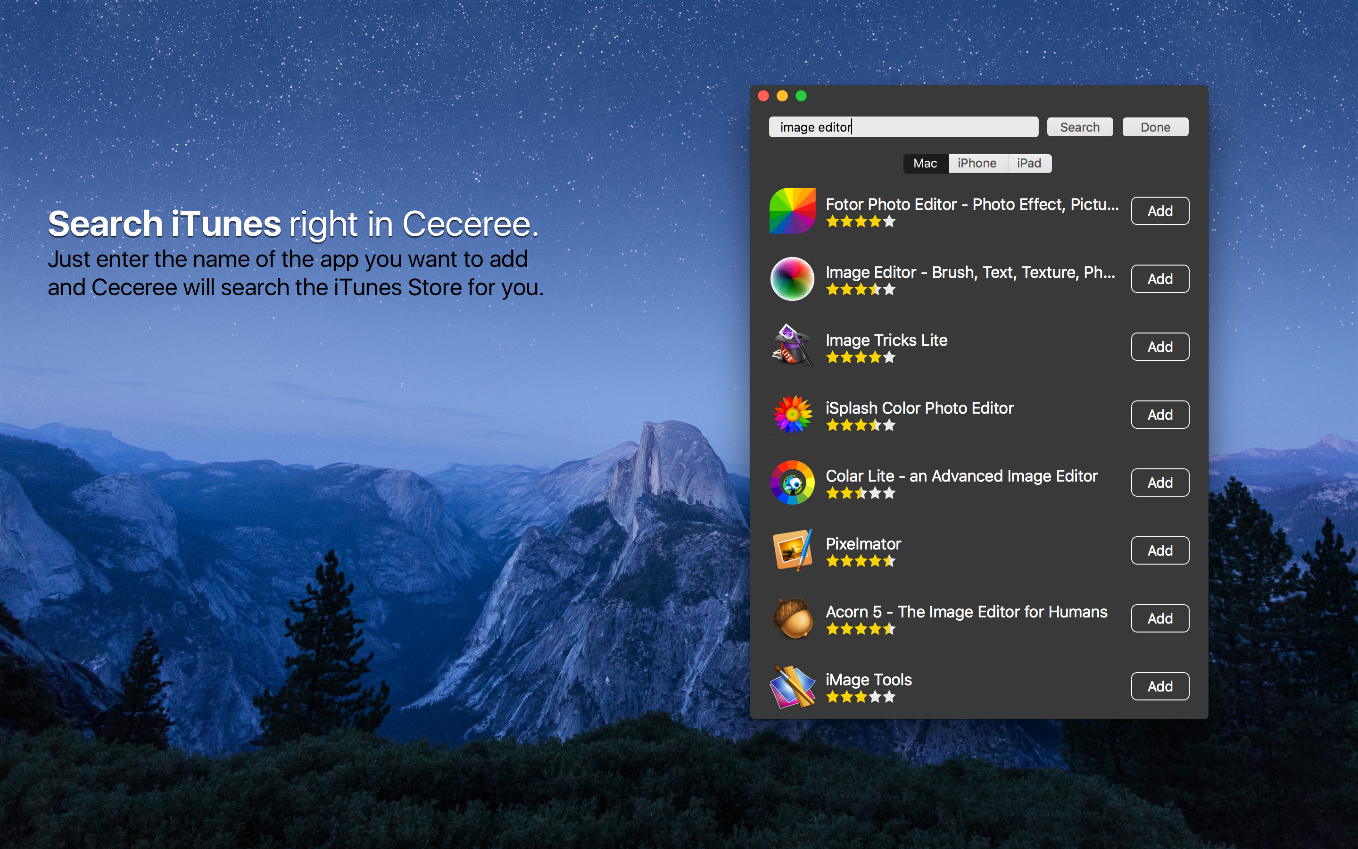Screen dimensions: 1358x849
Task: Click the Image Tricks Lite magic hat icon
Action: tap(792, 347)
